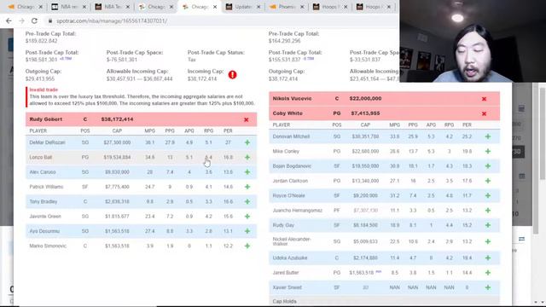Remove Rudy Gobert from the trade
This screenshot has width=546, height=307.
(x=247, y=119)
